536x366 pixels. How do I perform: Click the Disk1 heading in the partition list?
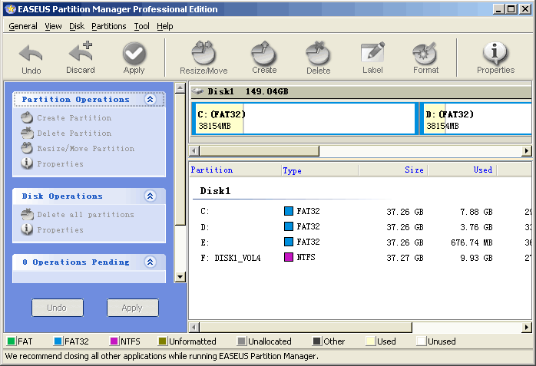click(x=215, y=191)
